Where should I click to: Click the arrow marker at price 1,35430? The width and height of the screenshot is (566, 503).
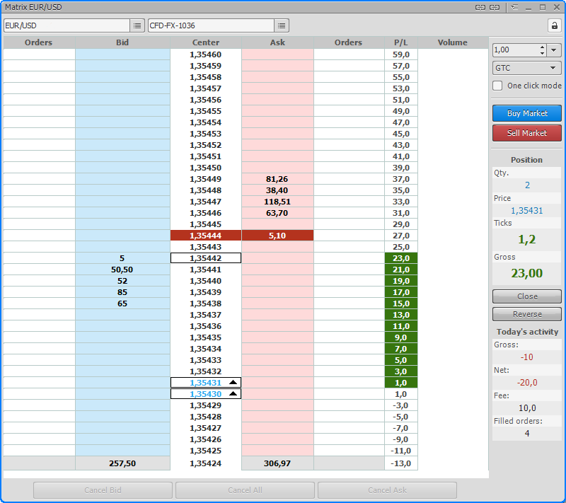point(233,393)
